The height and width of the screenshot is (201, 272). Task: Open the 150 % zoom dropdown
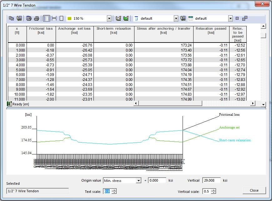point(109,18)
